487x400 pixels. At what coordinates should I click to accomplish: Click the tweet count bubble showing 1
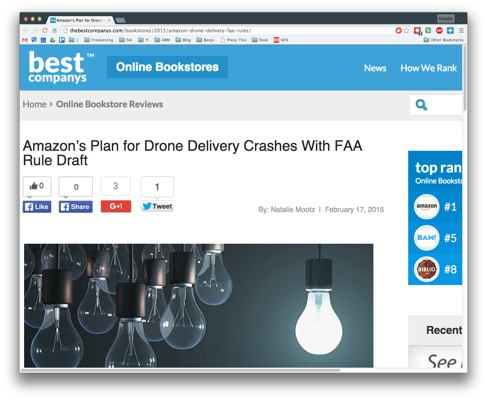click(157, 187)
